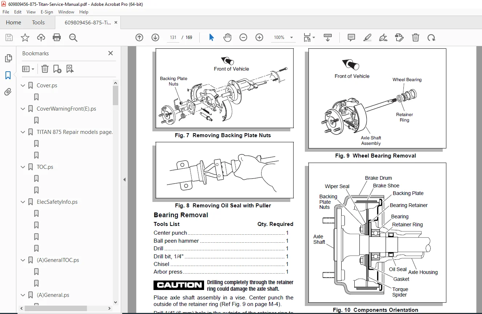Toggle the Bookmarks side panel icon
The height and width of the screenshot is (314, 482).
click(8, 75)
